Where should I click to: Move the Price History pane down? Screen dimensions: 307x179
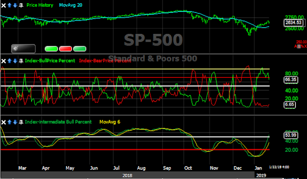point(15,5)
